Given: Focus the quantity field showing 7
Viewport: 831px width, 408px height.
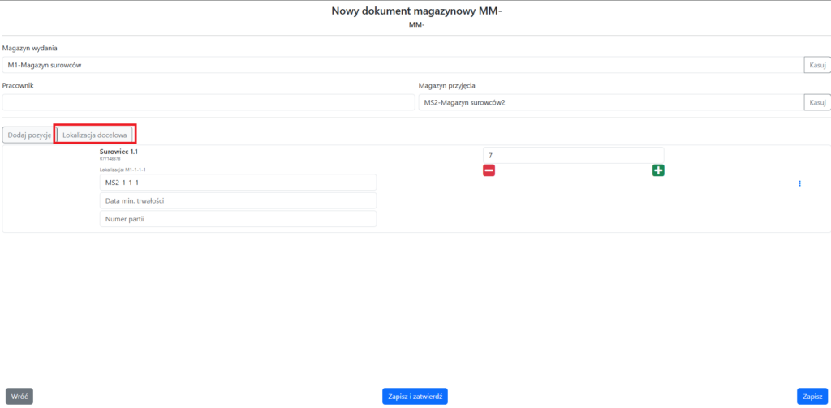Looking at the screenshot, I should [573, 154].
